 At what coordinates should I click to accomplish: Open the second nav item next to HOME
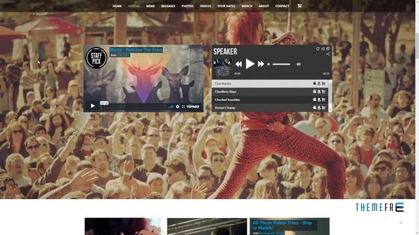pyautogui.click(x=134, y=6)
